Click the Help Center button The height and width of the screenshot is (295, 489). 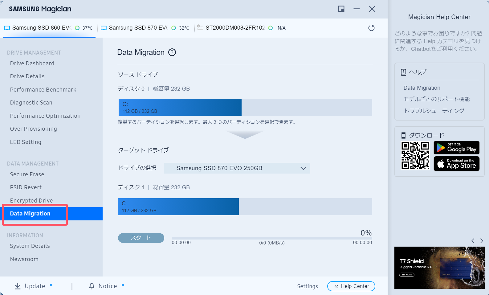pyautogui.click(x=351, y=286)
